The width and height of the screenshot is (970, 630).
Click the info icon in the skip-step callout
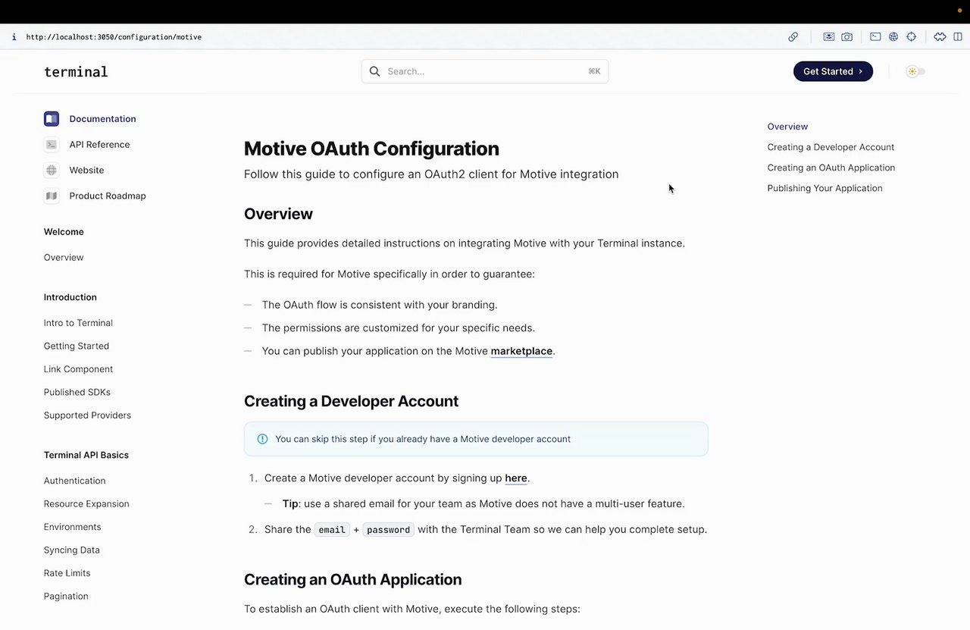click(x=262, y=439)
